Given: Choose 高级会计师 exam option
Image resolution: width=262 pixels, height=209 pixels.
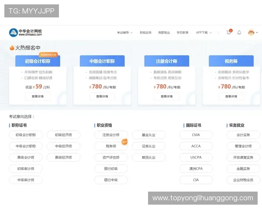Looking at the screenshot, I should (26, 157).
